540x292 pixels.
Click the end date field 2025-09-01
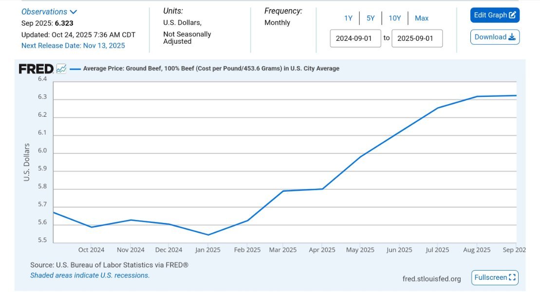pos(417,38)
